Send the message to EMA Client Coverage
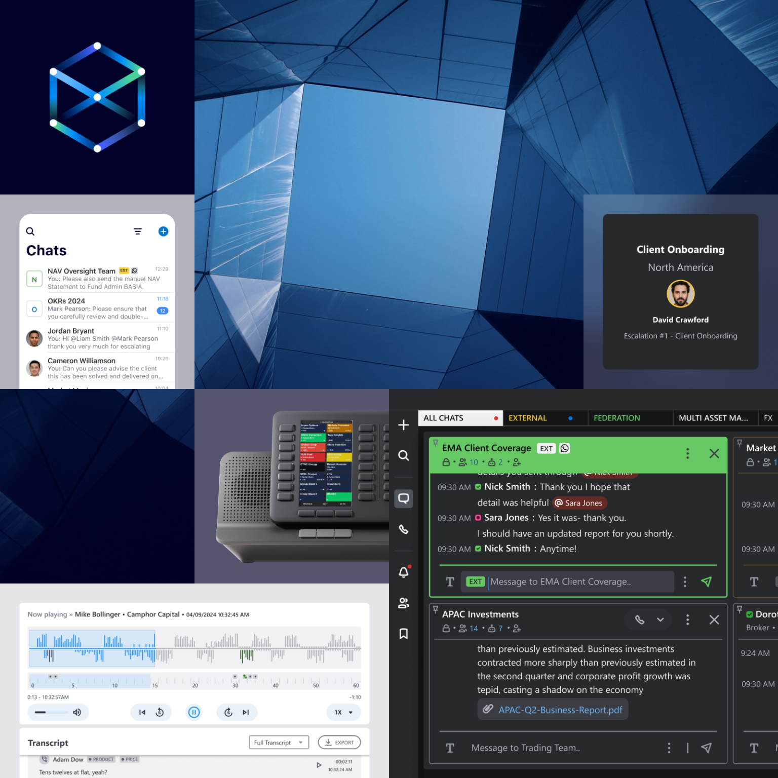Viewport: 778px width, 778px height. tap(706, 581)
